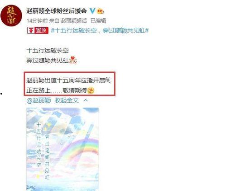Click the blue V verification badge
Viewport: 226px width, 191px height.
[x=92, y=11]
